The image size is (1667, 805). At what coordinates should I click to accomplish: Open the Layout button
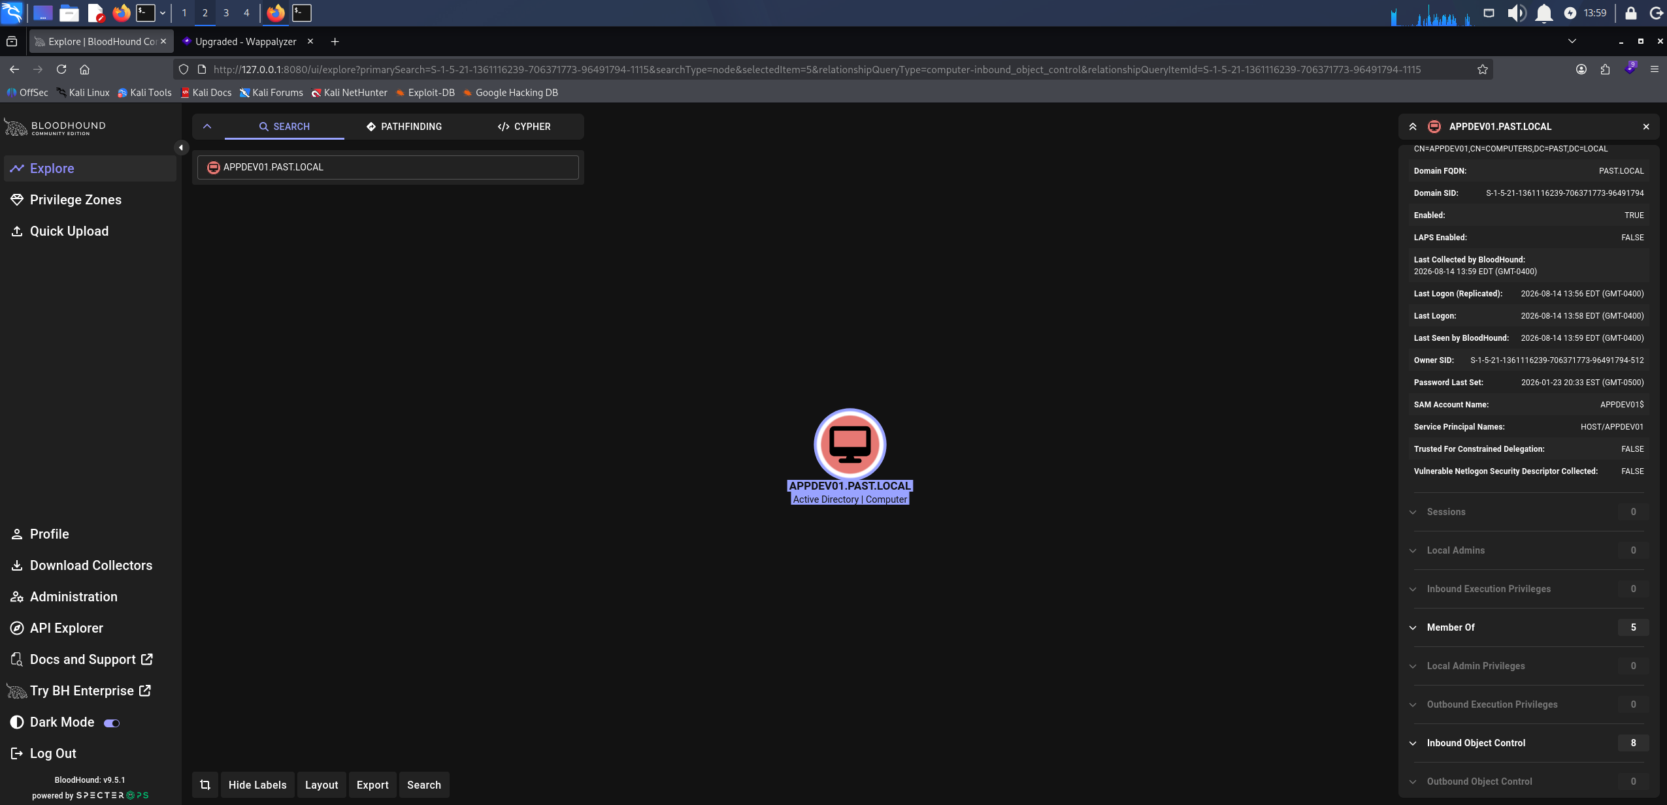click(x=322, y=785)
